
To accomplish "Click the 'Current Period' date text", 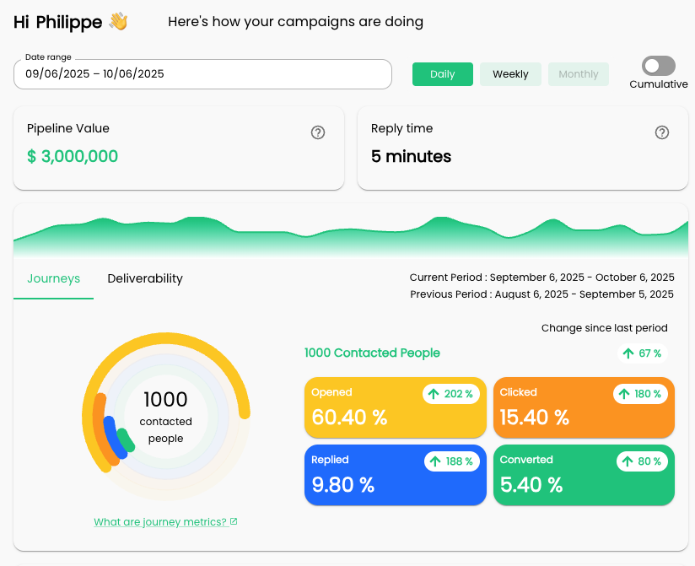I will pos(541,278).
